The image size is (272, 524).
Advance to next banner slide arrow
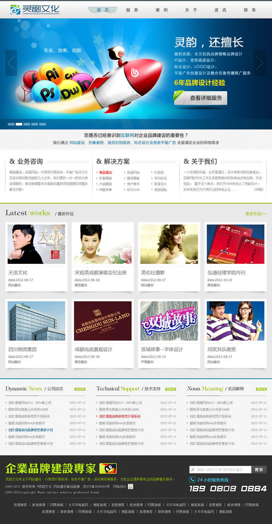(259, 63)
